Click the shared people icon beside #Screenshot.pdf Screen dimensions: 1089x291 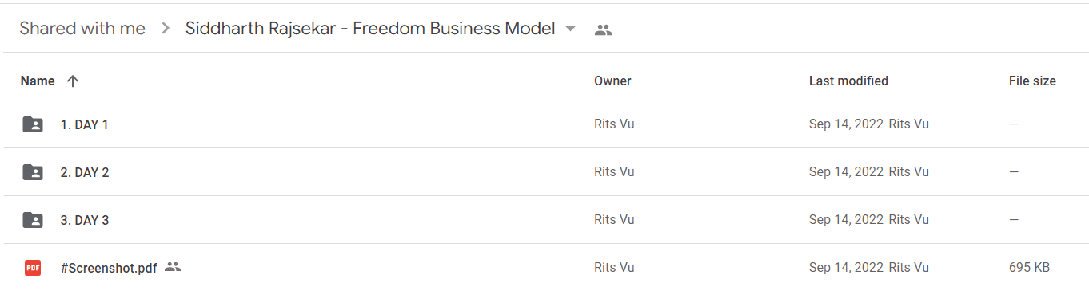(x=173, y=267)
